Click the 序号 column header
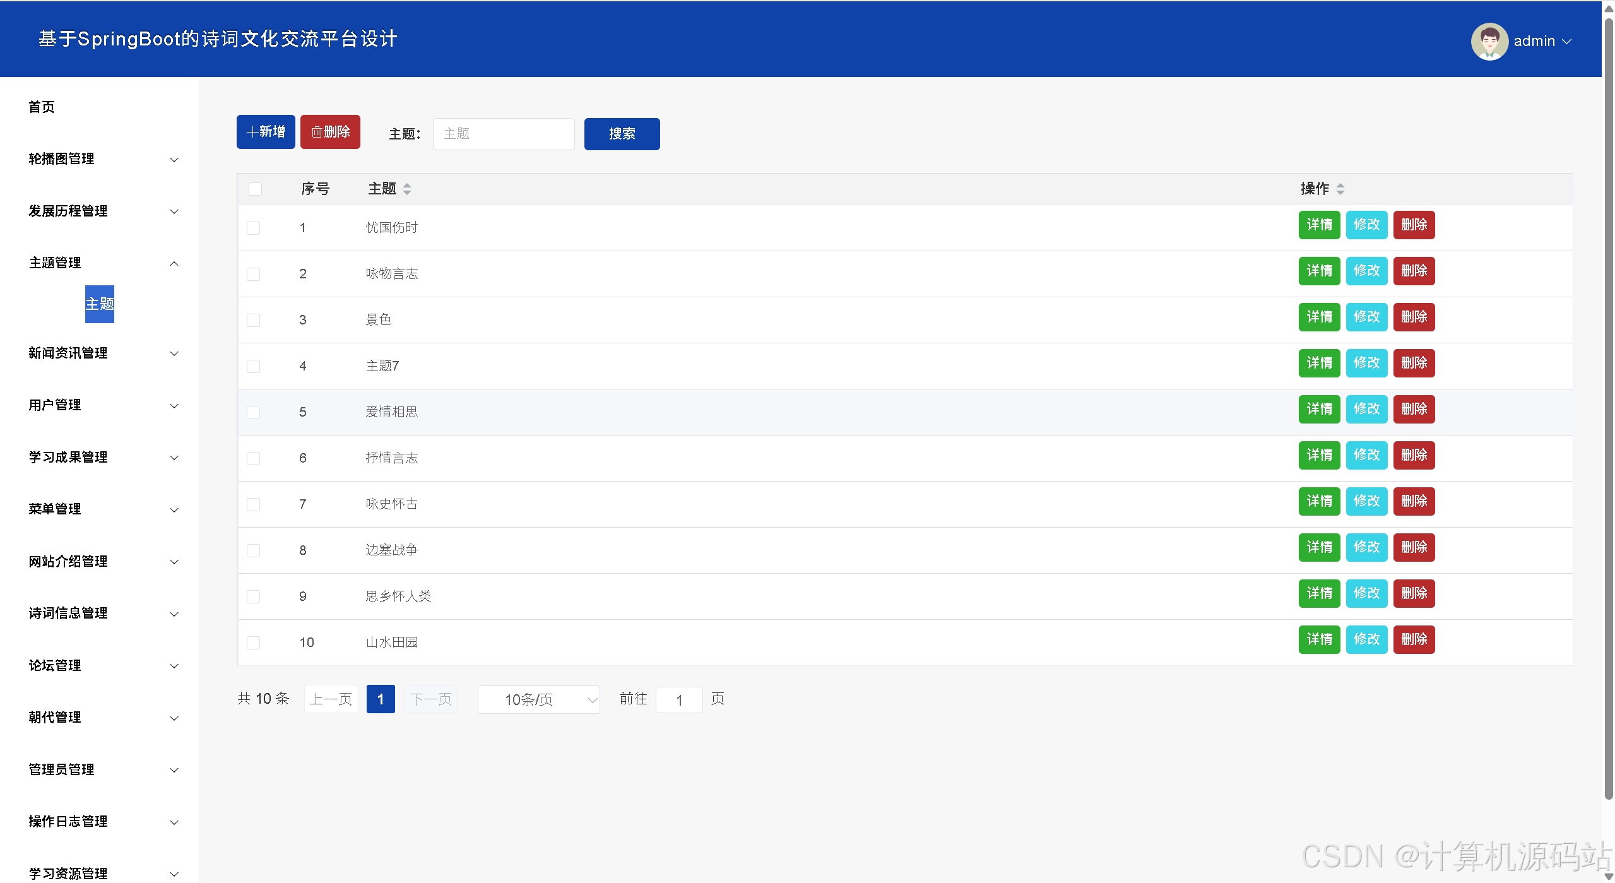The height and width of the screenshot is (883, 1615). tap(315, 189)
